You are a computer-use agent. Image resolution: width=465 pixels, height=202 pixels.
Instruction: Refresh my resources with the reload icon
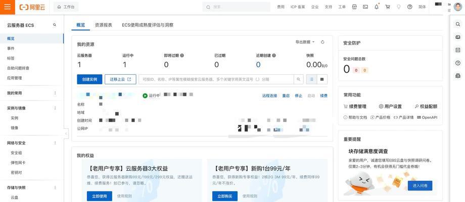tap(322, 42)
